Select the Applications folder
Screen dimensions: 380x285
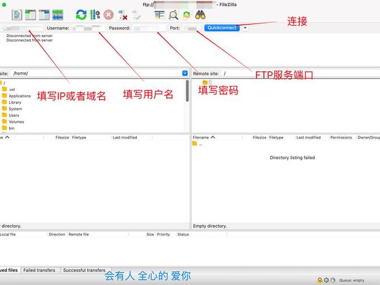19,96
